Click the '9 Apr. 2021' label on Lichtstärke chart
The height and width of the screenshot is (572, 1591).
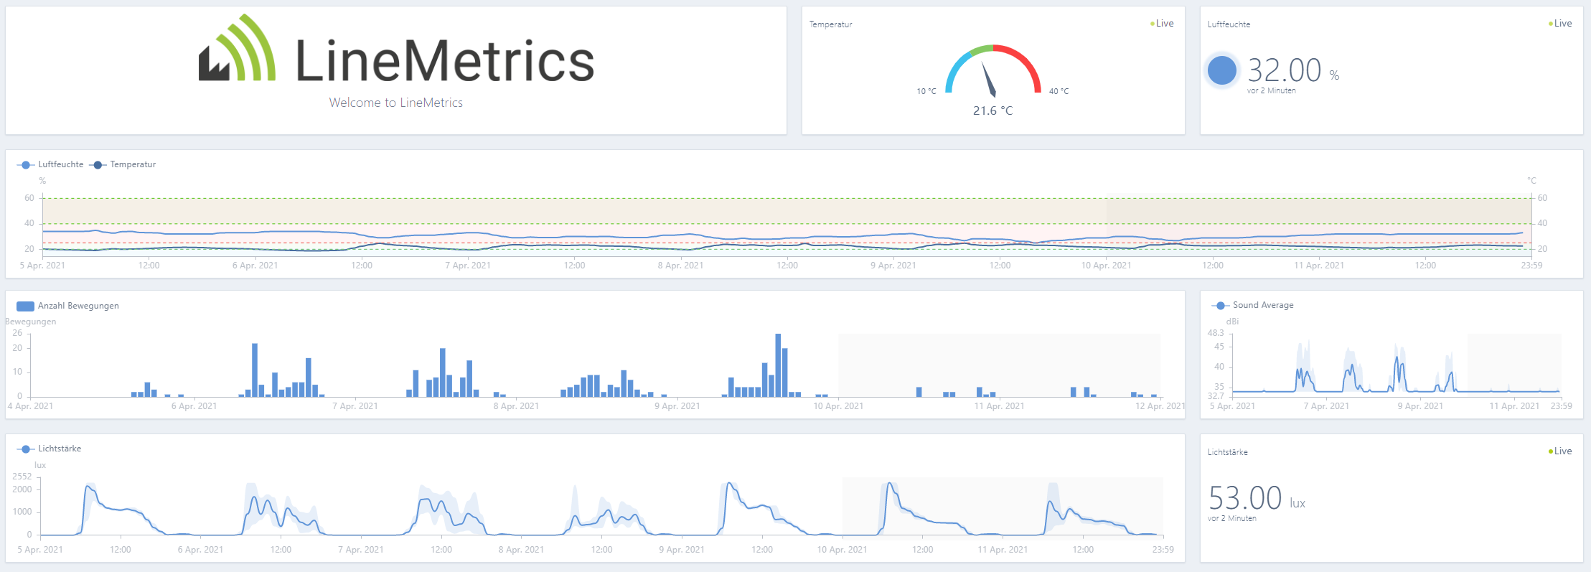(682, 550)
